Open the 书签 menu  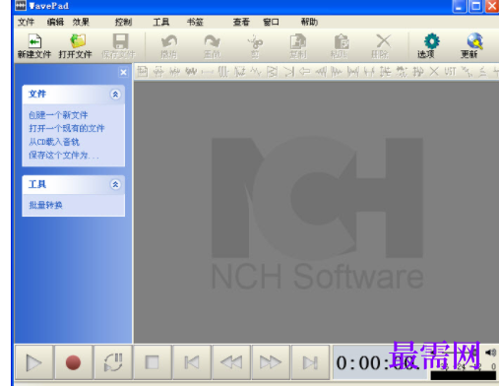click(195, 22)
